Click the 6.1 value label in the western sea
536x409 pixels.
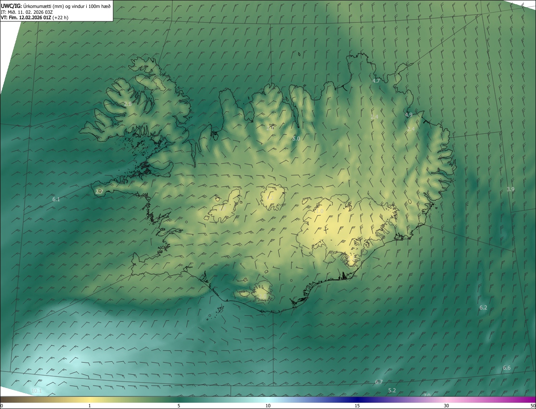56,199
